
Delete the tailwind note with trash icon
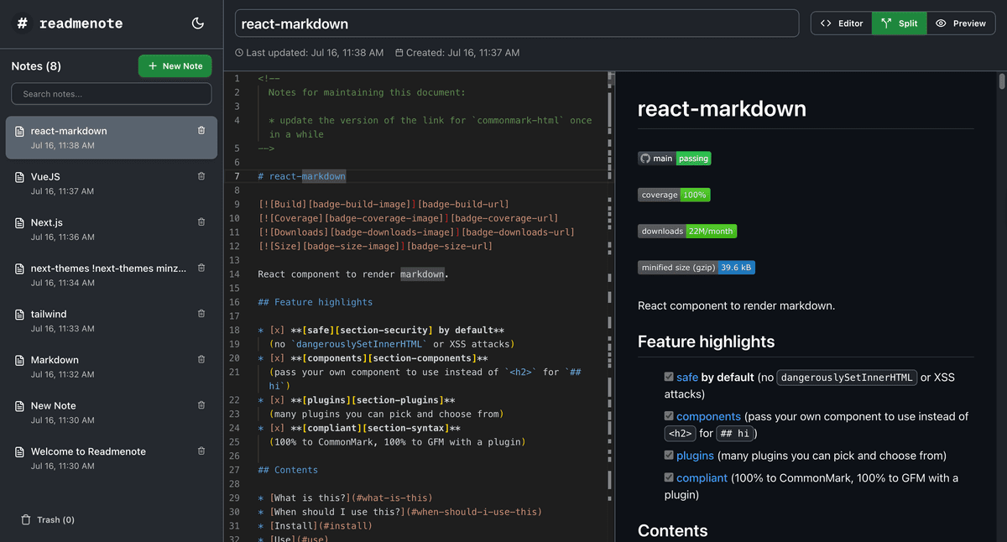point(201,313)
